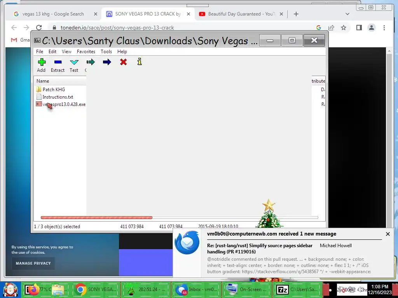Click the Add button in the 7-Zip toolbar
Viewport: 398px width, 298px height.
point(41,65)
